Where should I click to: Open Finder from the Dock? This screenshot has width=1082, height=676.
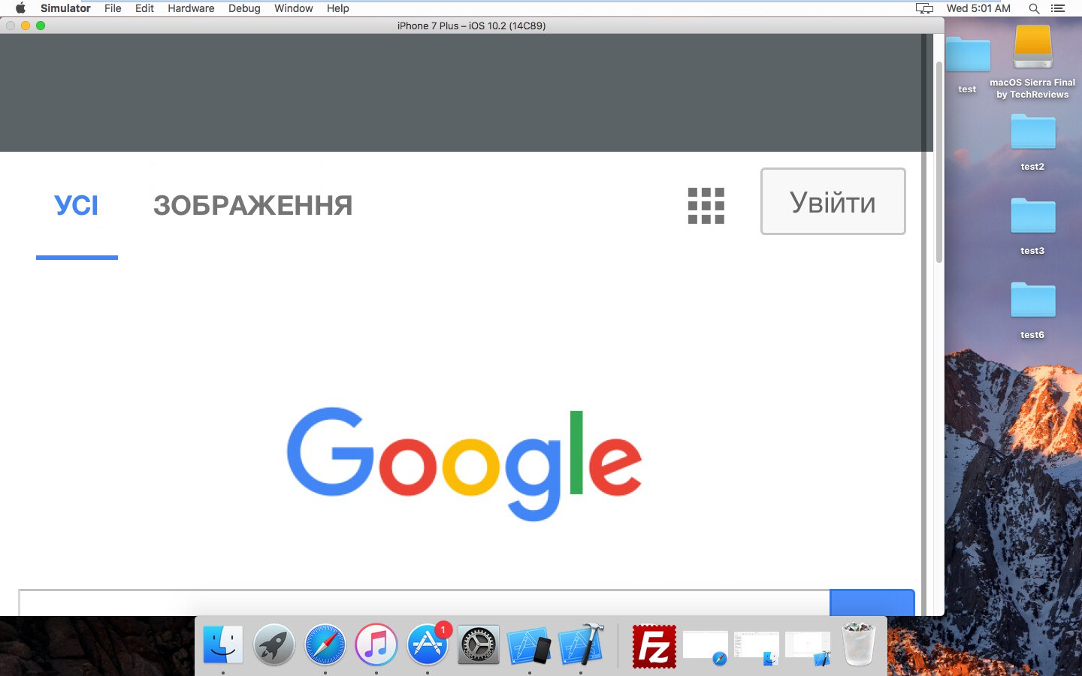point(223,645)
